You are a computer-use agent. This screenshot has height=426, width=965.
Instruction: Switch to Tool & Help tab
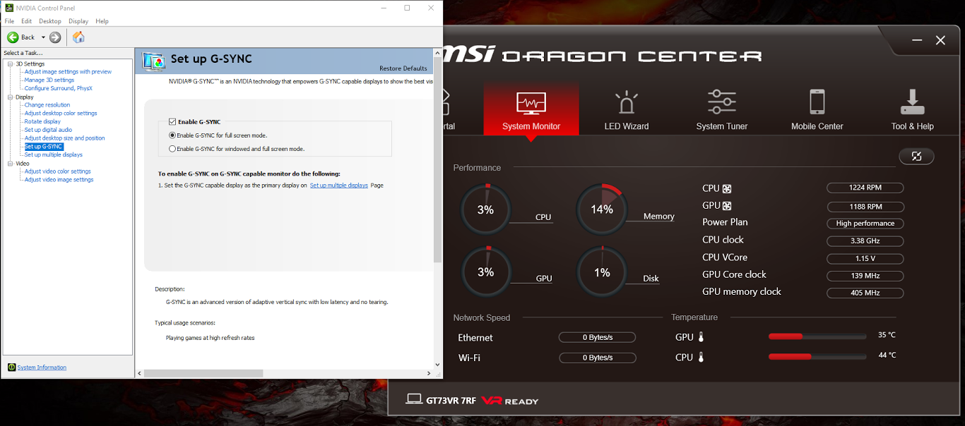coord(913,109)
